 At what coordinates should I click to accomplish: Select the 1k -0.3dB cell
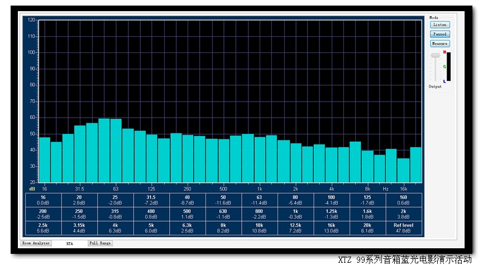(x=296, y=214)
